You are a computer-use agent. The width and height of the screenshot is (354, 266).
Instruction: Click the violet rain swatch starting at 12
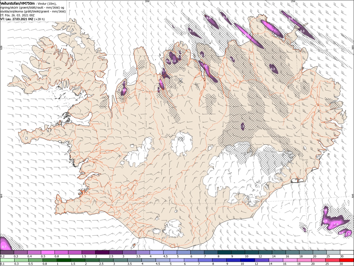click(x=262, y=260)
